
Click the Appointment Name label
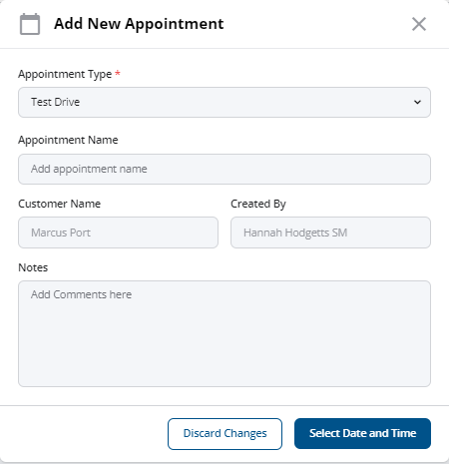(68, 140)
